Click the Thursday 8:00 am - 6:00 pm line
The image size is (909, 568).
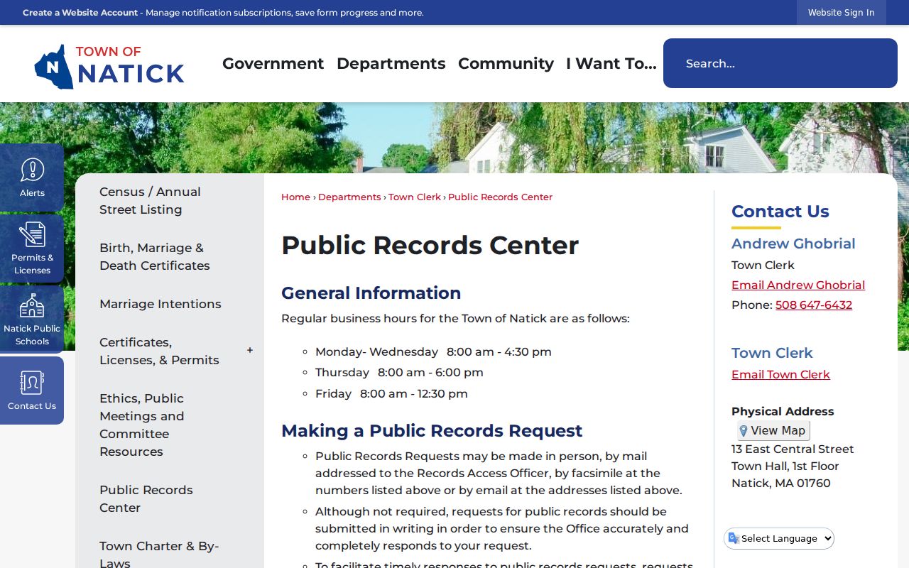tap(399, 372)
